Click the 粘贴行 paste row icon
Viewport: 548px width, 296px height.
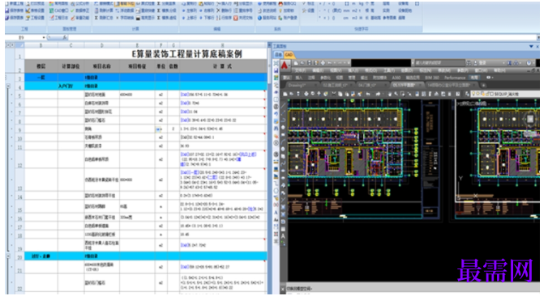coord(201,3)
